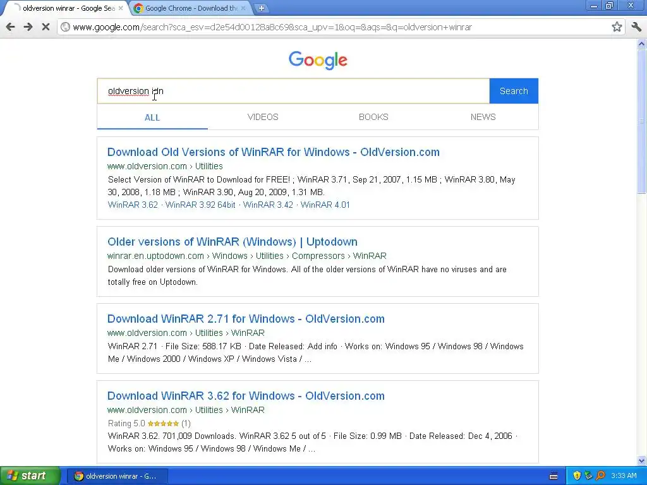Bookmark this page with the star icon
647x485 pixels.
tap(617, 27)
